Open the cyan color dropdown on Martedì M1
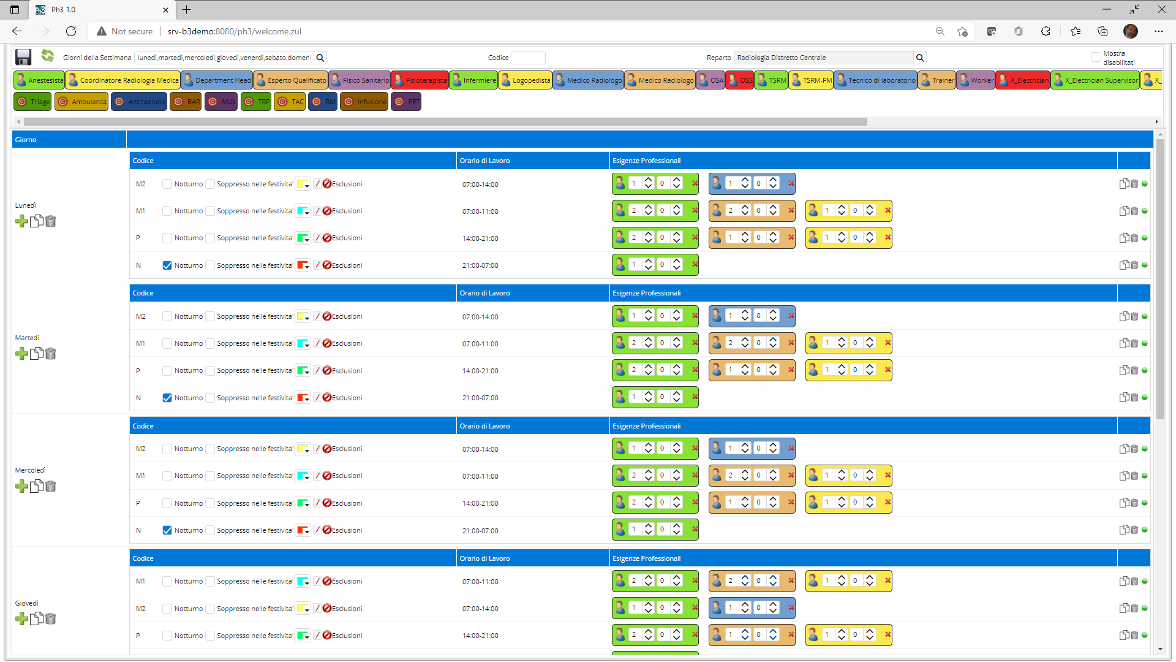Viewport: 1176px width, 662px height. 303,343
